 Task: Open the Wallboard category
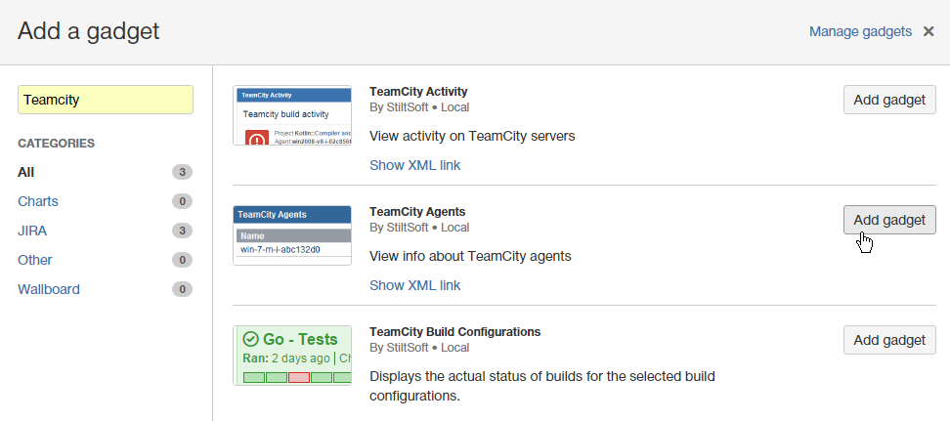[49, 289]
